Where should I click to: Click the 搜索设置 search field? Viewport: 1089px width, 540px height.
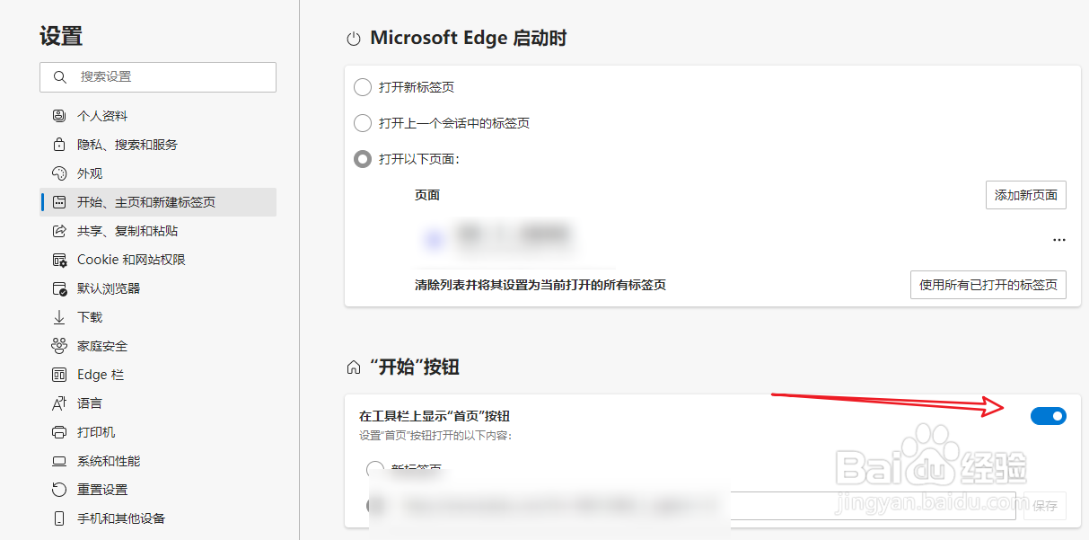(x=157, y=77)
